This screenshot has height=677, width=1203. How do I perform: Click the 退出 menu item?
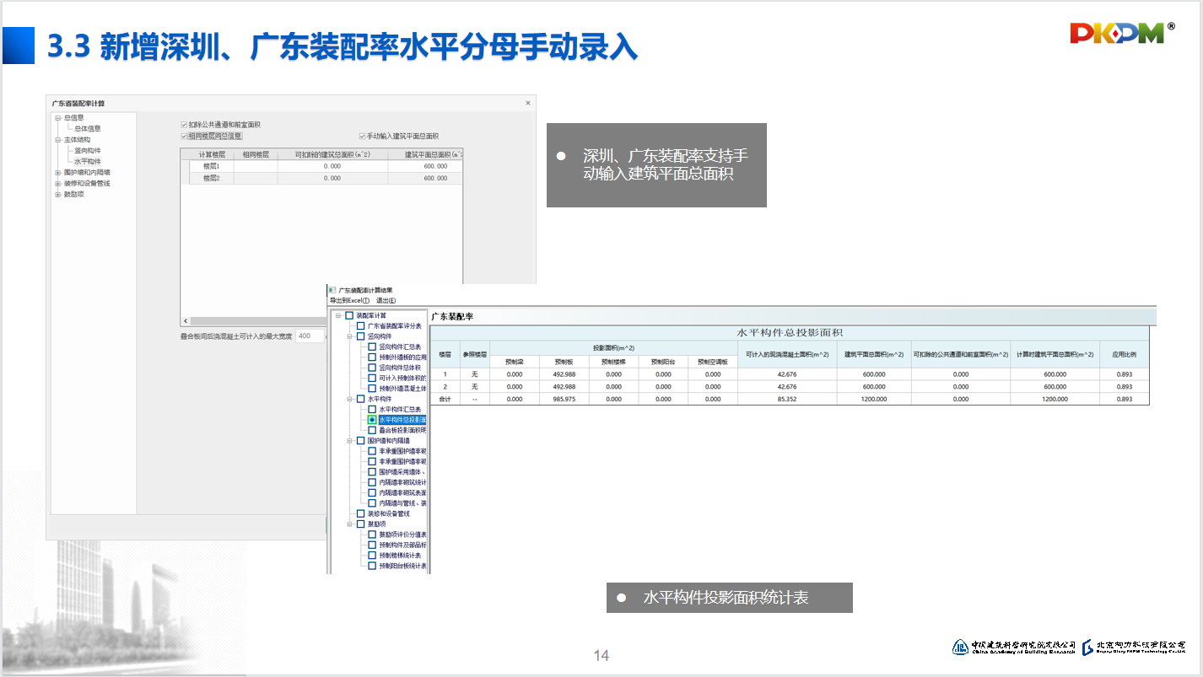[386, 300]
